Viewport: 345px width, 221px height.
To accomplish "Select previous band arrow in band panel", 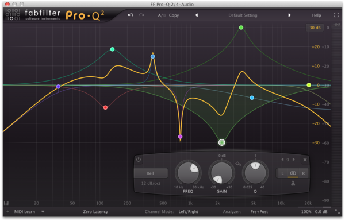I will point(282,160).
